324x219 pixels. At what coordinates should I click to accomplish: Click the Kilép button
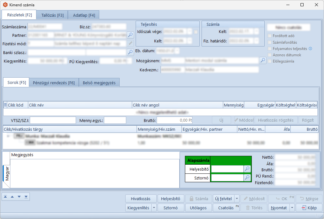coord(309,208)
